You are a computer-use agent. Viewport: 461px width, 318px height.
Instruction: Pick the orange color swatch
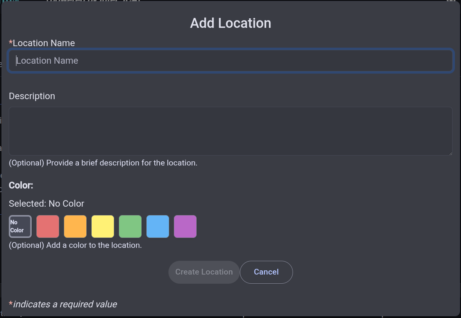tap(75, 226)
